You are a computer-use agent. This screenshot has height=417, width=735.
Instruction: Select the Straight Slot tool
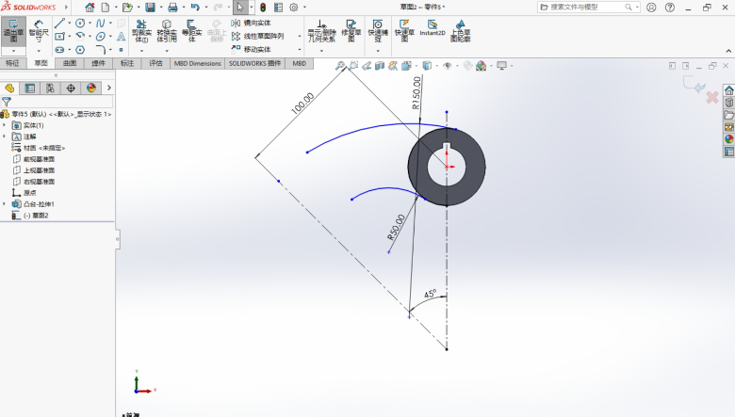pyautogui.click(x=59, y=50)
